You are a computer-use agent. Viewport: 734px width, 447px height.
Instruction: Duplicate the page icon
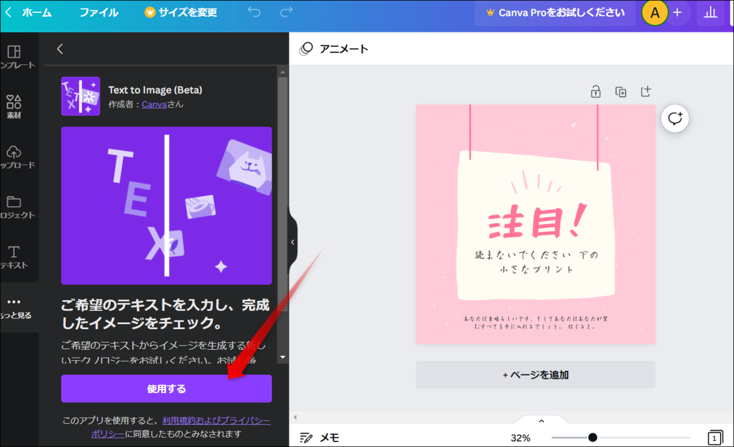pos(621,92)
